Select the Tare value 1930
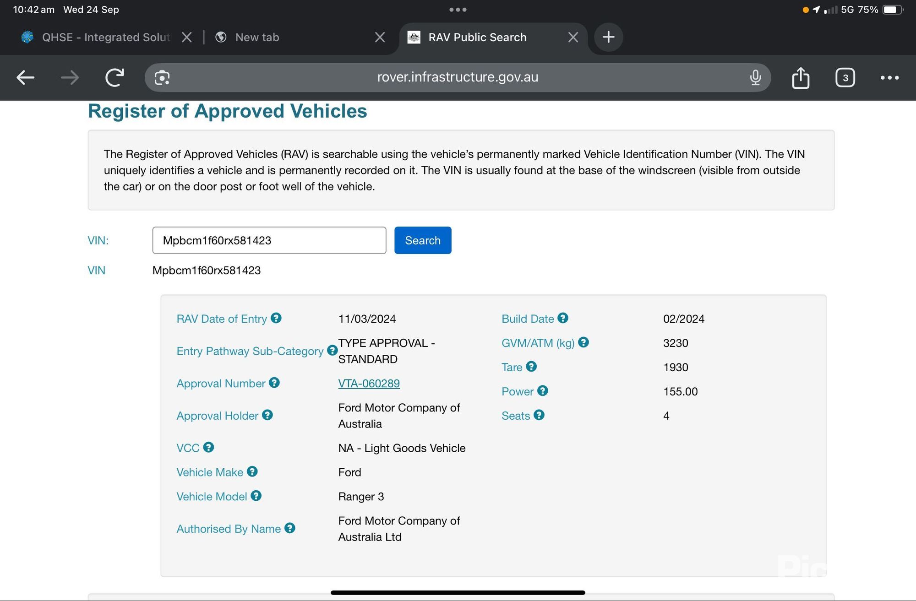 coord(676,367)
